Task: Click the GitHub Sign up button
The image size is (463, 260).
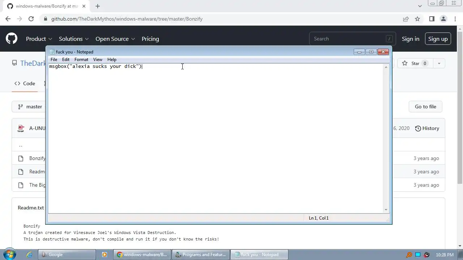Action: (x=438, y=39)
